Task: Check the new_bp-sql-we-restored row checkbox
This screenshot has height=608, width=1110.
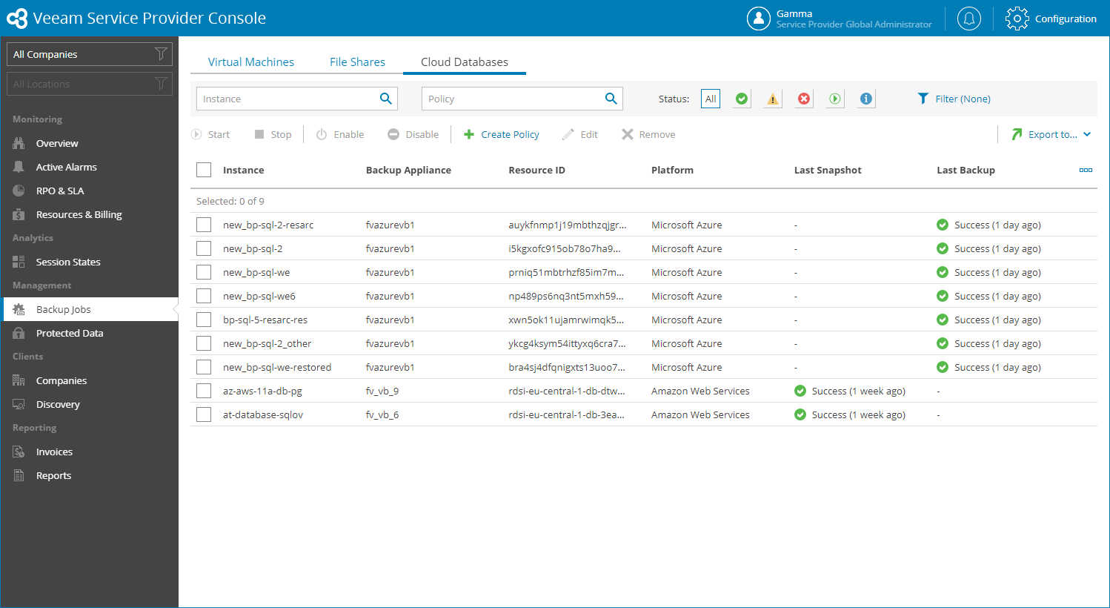Action: point(204,367)
